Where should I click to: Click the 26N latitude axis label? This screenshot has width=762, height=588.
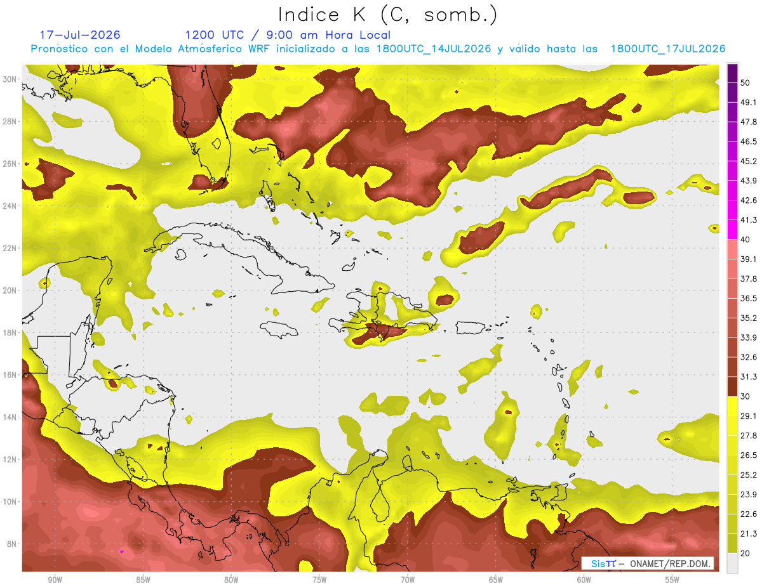10,164
